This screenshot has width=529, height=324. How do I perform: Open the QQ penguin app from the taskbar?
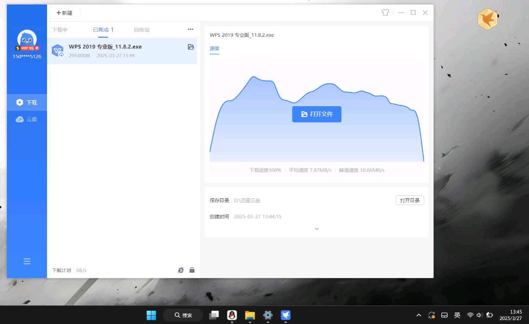click(232, 315)
